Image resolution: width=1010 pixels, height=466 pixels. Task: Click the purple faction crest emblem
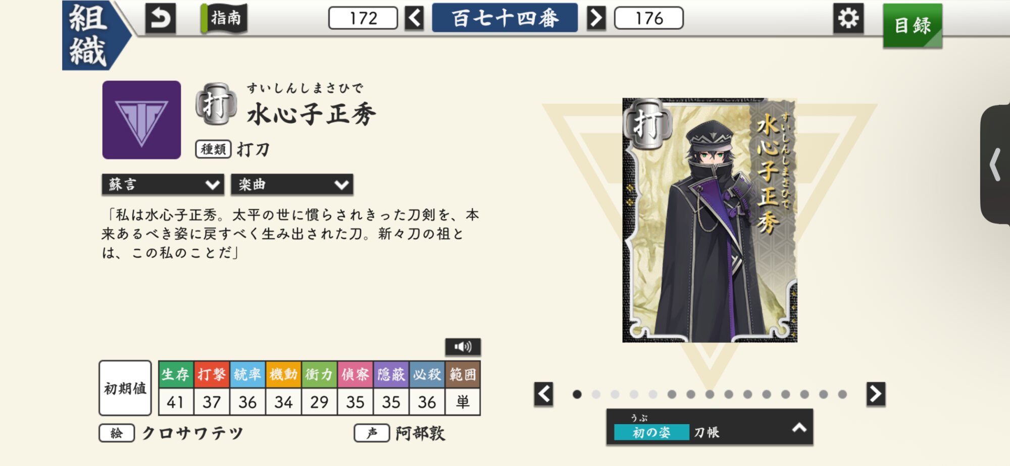click(x=141, y=120)
